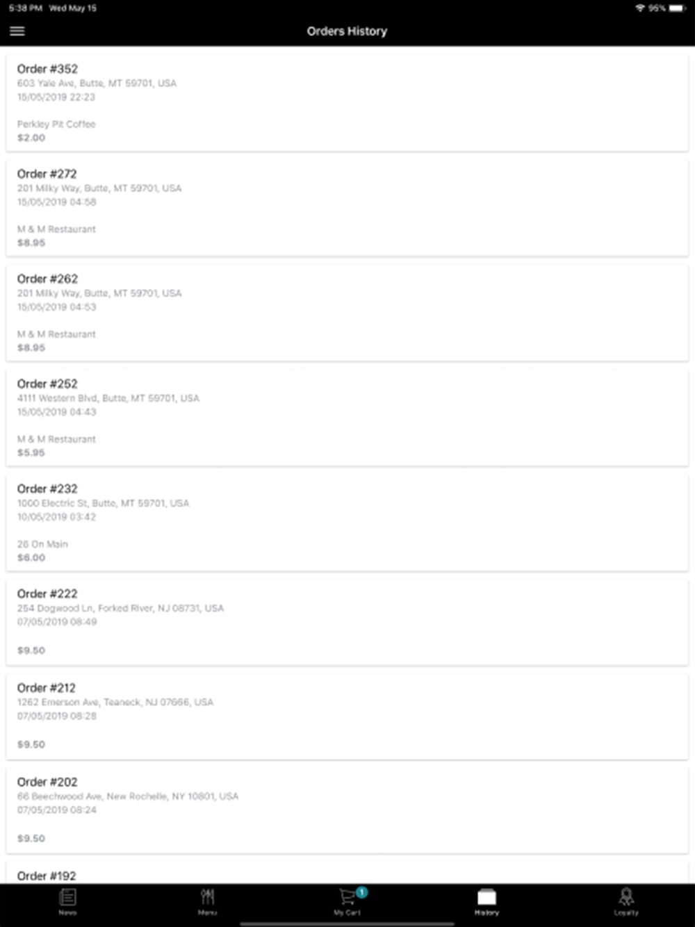
Task: Open Order #202 in New Rochelle
Action: [347, 809]
